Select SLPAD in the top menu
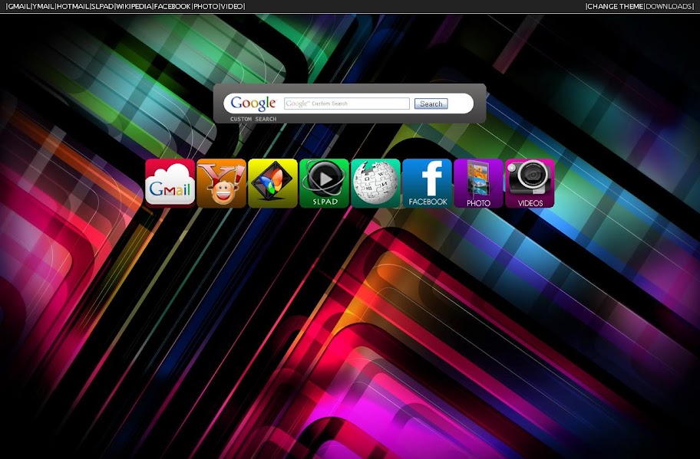Image resolution: width=700 pixels, height=459 pixels. (102, 6)
